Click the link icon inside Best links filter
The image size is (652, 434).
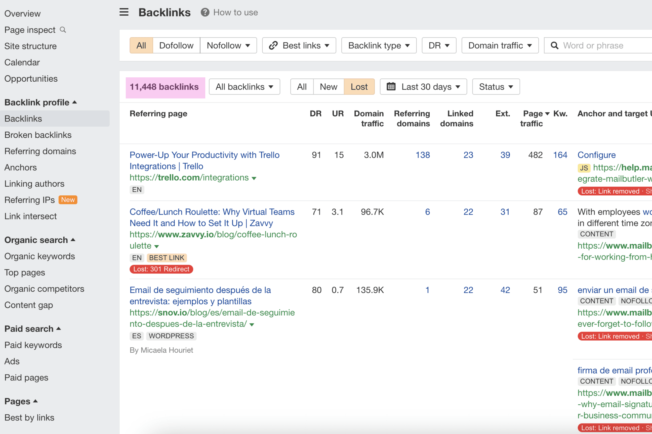click(273, 45)
